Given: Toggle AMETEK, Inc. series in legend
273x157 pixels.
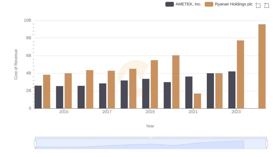Looking at the screenshot, I should click(x=183, y=4).
